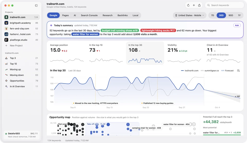Open the Top 3 sidebar filter
247x143 pixels.
22,58
